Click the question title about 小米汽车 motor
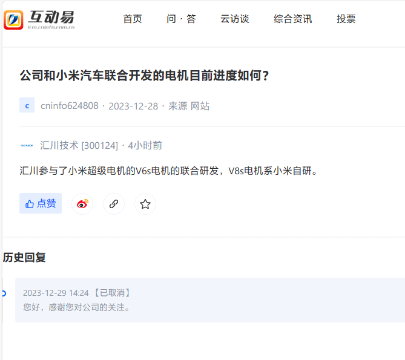This screenshot has height=360, width=405. (x=145, y=76)
